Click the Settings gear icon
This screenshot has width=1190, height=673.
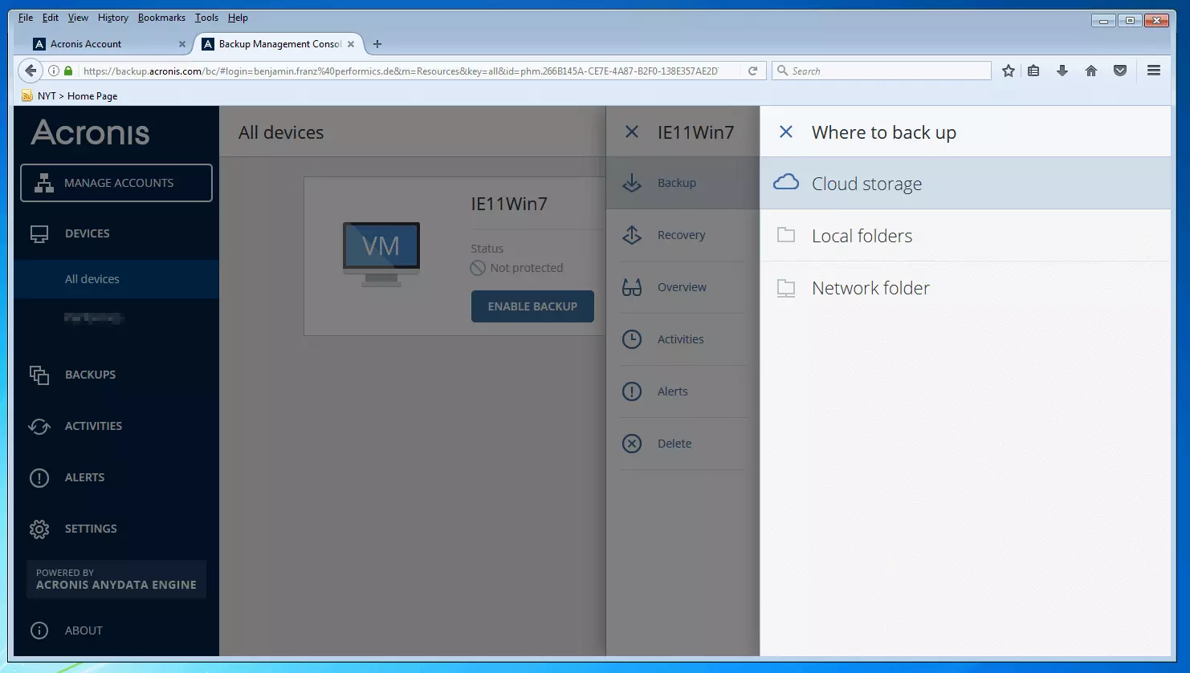coord(39,529)
